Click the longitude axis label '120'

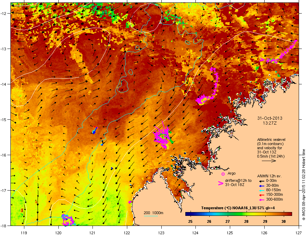tap(58, 233)
